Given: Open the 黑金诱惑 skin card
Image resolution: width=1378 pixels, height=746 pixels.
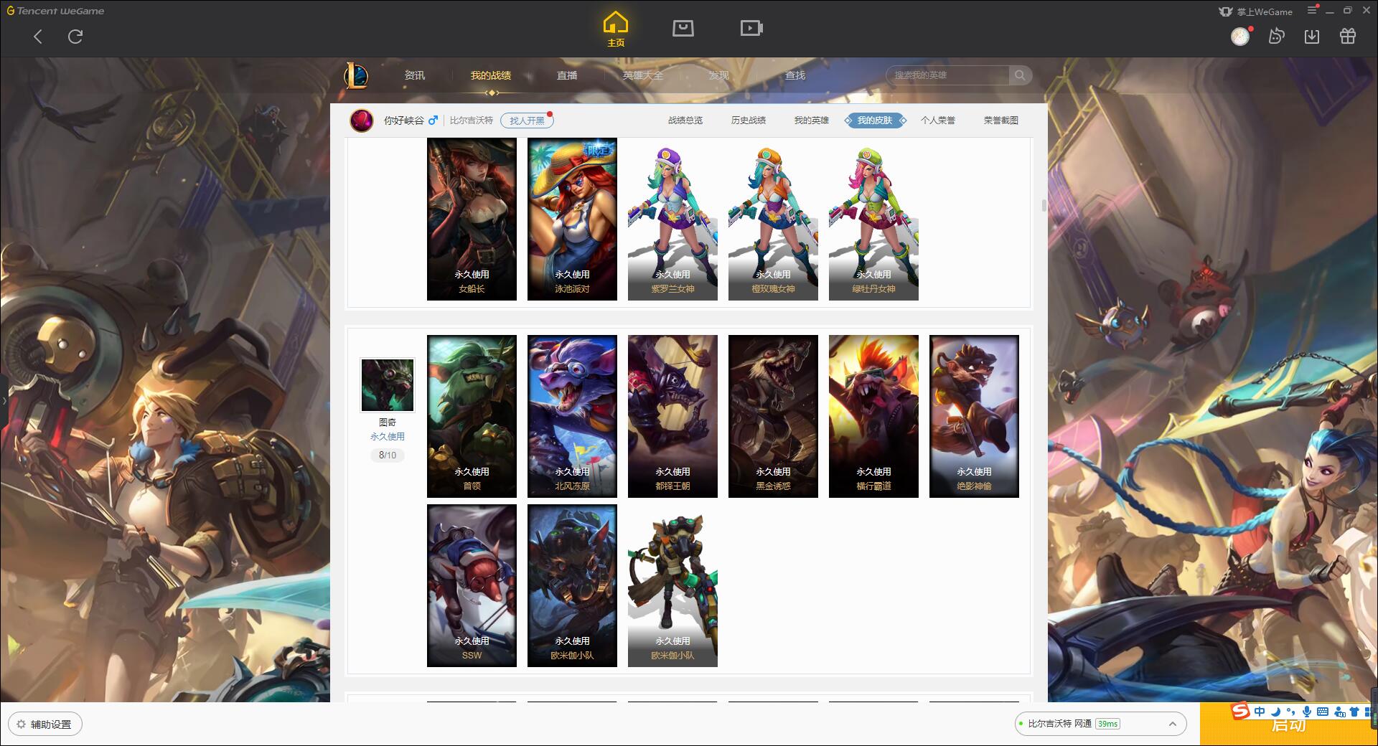Looking at the screenshot, I should (773, 416).
